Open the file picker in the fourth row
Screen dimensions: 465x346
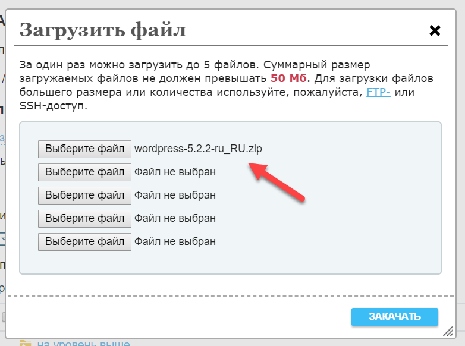pos(84,218)
